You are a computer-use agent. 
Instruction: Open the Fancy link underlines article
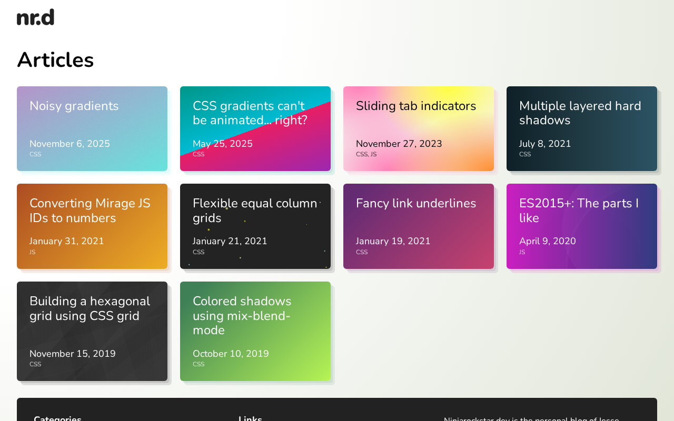click(x=416, y=204)
